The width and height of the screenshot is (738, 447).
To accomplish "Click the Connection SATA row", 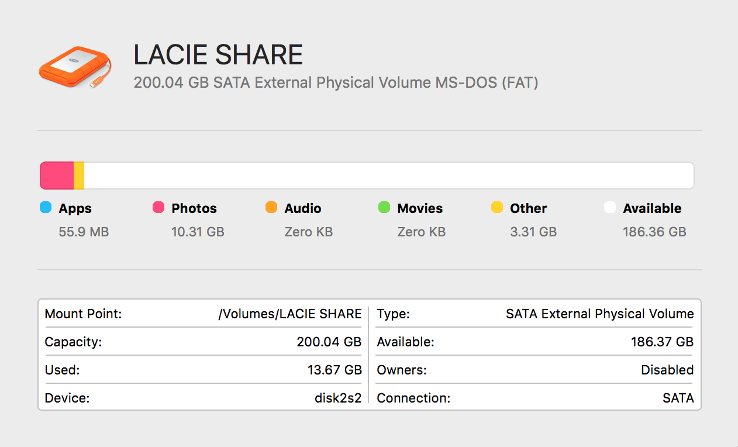I will pos(534,398).
